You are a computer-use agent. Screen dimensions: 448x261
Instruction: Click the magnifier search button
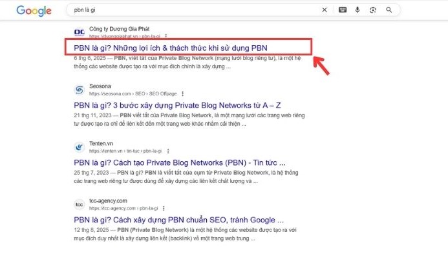389,10
